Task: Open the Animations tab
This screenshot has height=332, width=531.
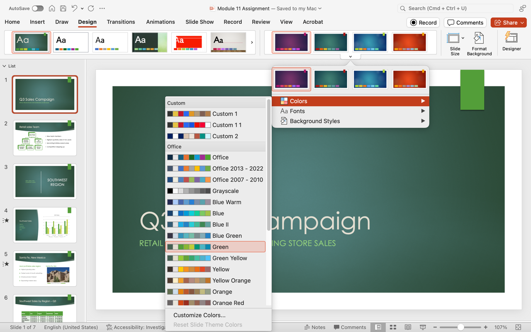Action: [x=161, y=22]
